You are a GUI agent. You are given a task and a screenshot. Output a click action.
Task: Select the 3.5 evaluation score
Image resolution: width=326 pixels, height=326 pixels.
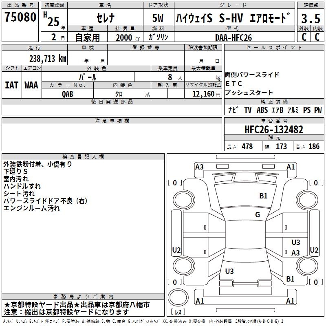pos(310,18)
